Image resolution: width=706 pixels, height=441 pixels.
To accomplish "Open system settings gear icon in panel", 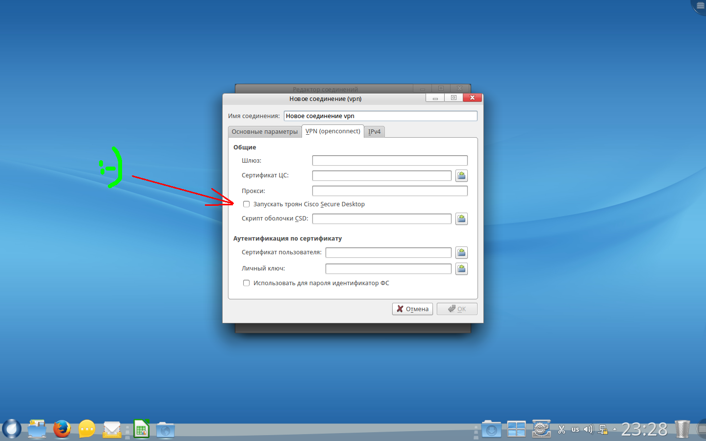I will 541,429.
